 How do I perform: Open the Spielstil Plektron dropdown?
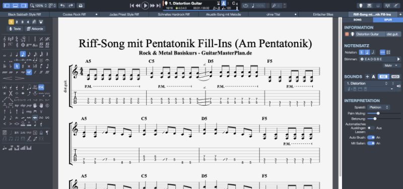[x=378, y=107]
